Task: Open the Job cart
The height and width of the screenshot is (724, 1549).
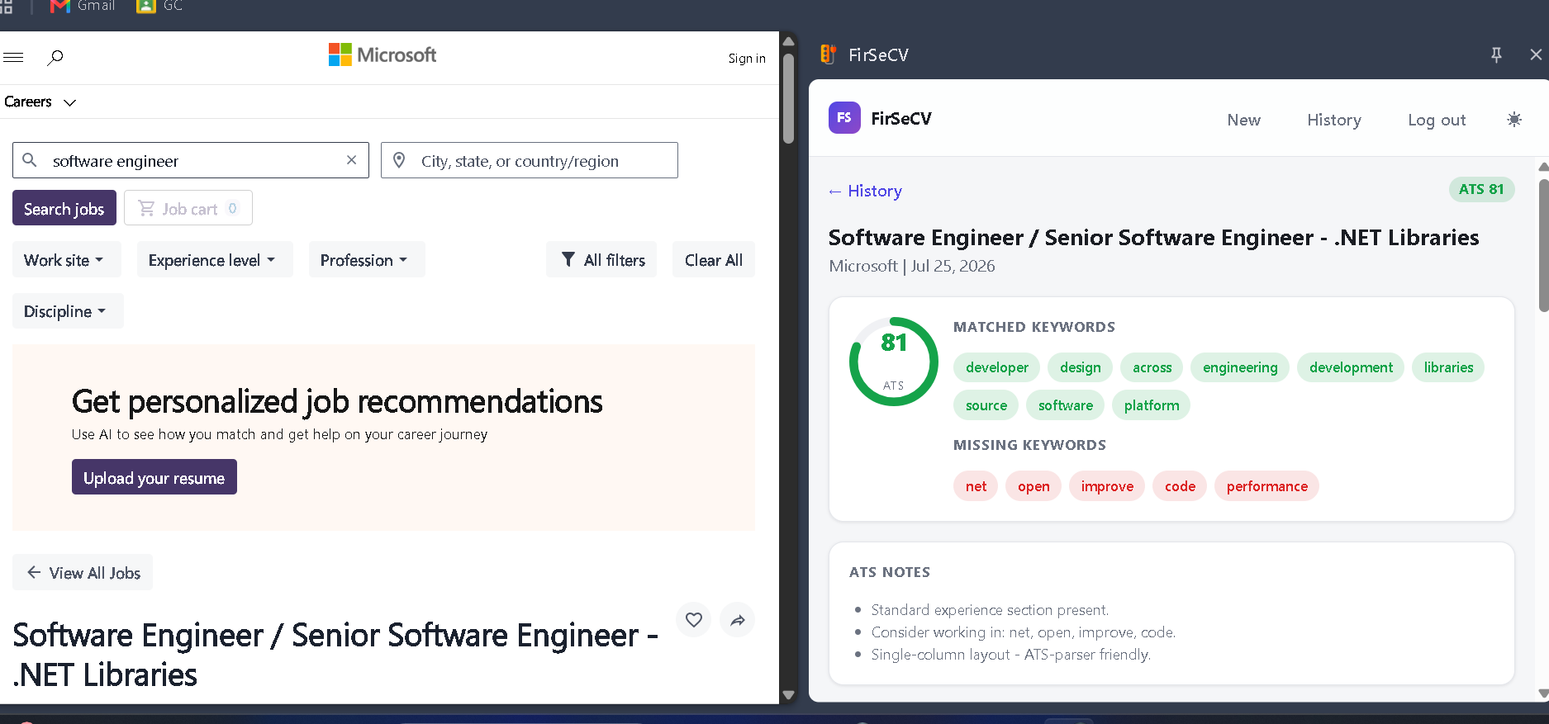Action: point(188,208)
